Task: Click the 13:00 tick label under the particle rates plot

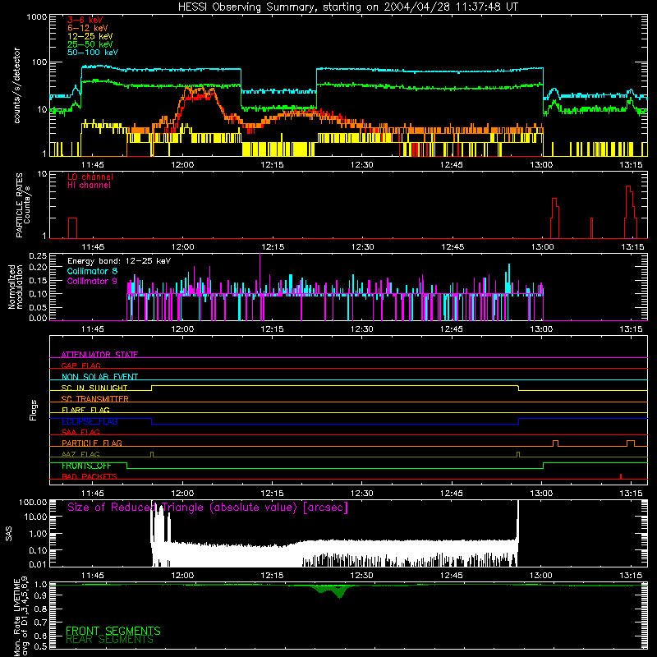Action: click(x=543, y=247)
